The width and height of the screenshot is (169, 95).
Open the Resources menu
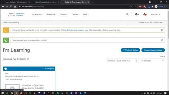coord(51,14)
